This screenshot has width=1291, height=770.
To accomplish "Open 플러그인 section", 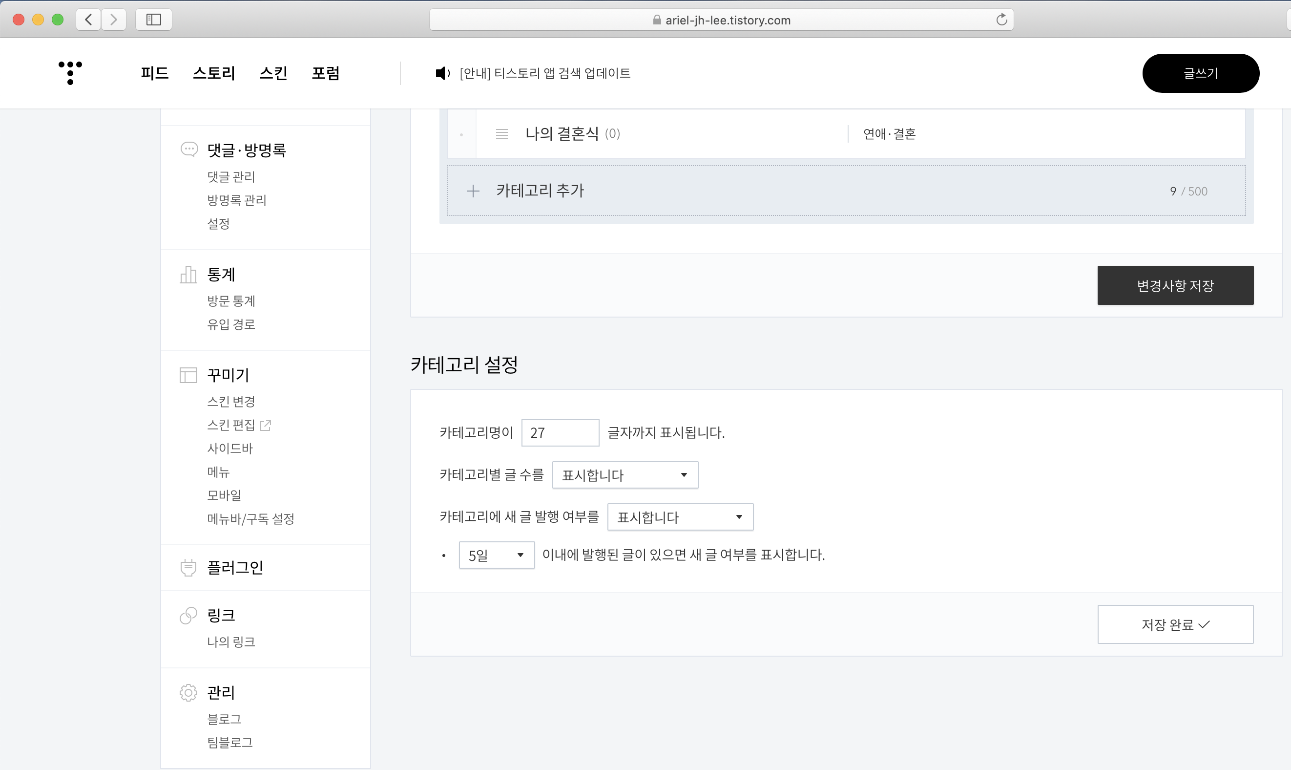I will [x=235, y=567].
